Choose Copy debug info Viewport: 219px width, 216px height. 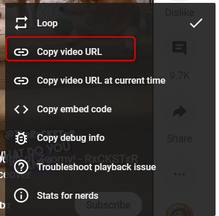pyautogui.click(x=110, y=138)
